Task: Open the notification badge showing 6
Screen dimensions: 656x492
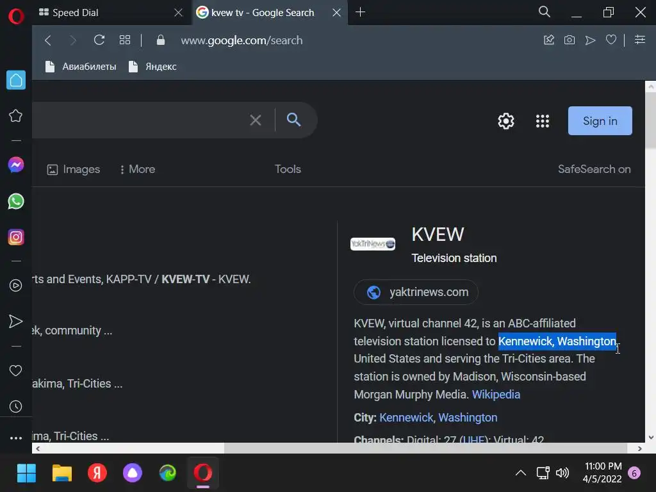Action: (634, 473)
